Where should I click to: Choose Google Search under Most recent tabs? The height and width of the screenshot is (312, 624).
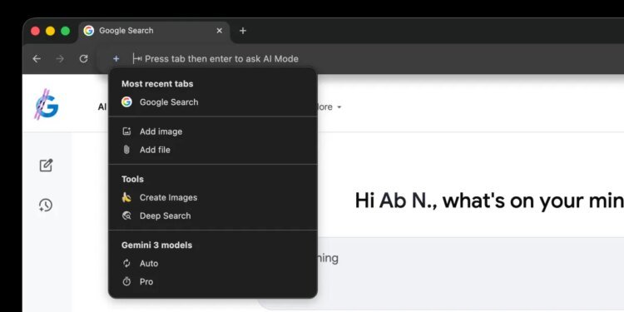pyautogui.click(x=213, y=102)
